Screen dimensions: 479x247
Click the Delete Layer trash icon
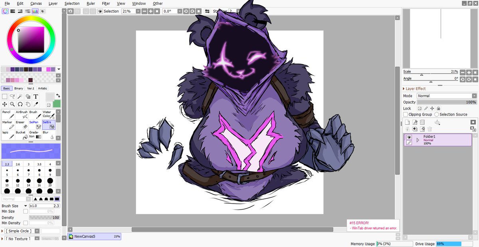click(430, 129)
